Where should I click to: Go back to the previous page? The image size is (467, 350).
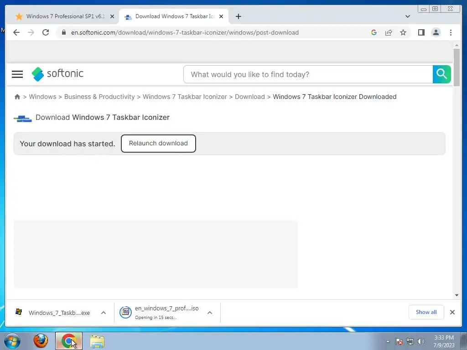pos(16,32)
